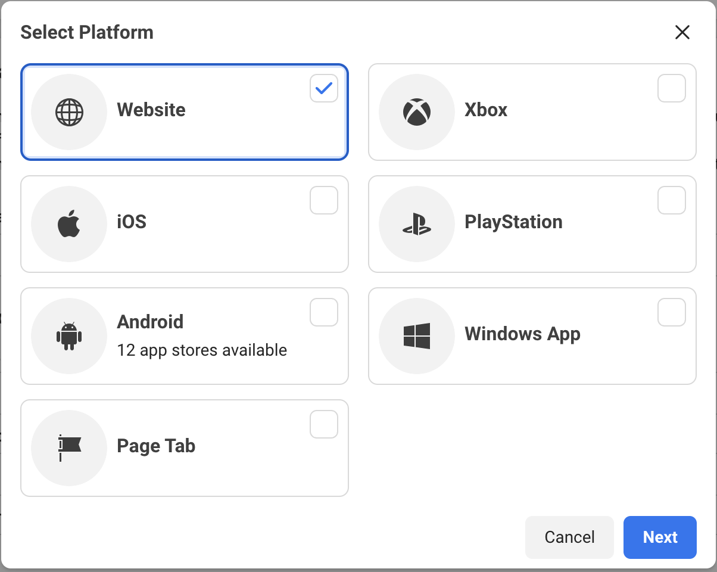Viewport: 717px width, 572px height.
Task: Click the Website globe icon
Action: 69,112
